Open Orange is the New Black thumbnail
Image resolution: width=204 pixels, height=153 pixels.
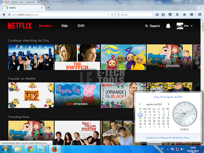[117, 95]
